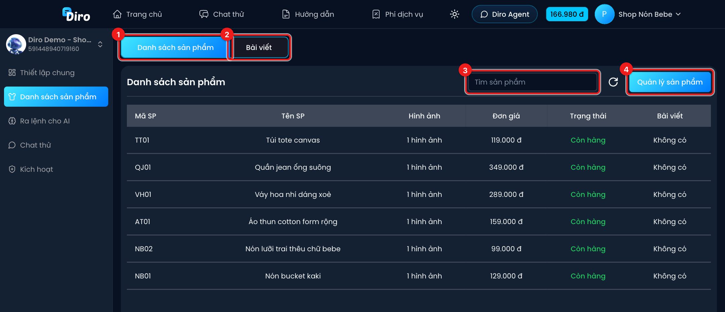This screenshot has width=725, height=312.
Task: Click the document icon next to Hướng dẫn
Action: (286, 14)
